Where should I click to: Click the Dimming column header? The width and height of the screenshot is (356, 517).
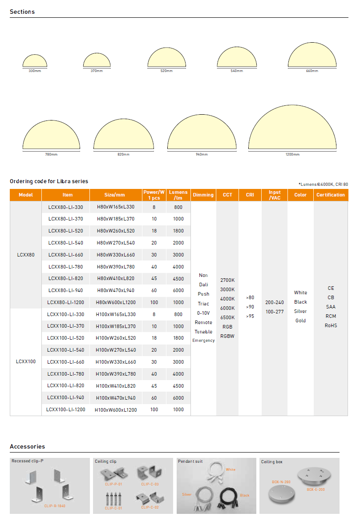(203, 195)
